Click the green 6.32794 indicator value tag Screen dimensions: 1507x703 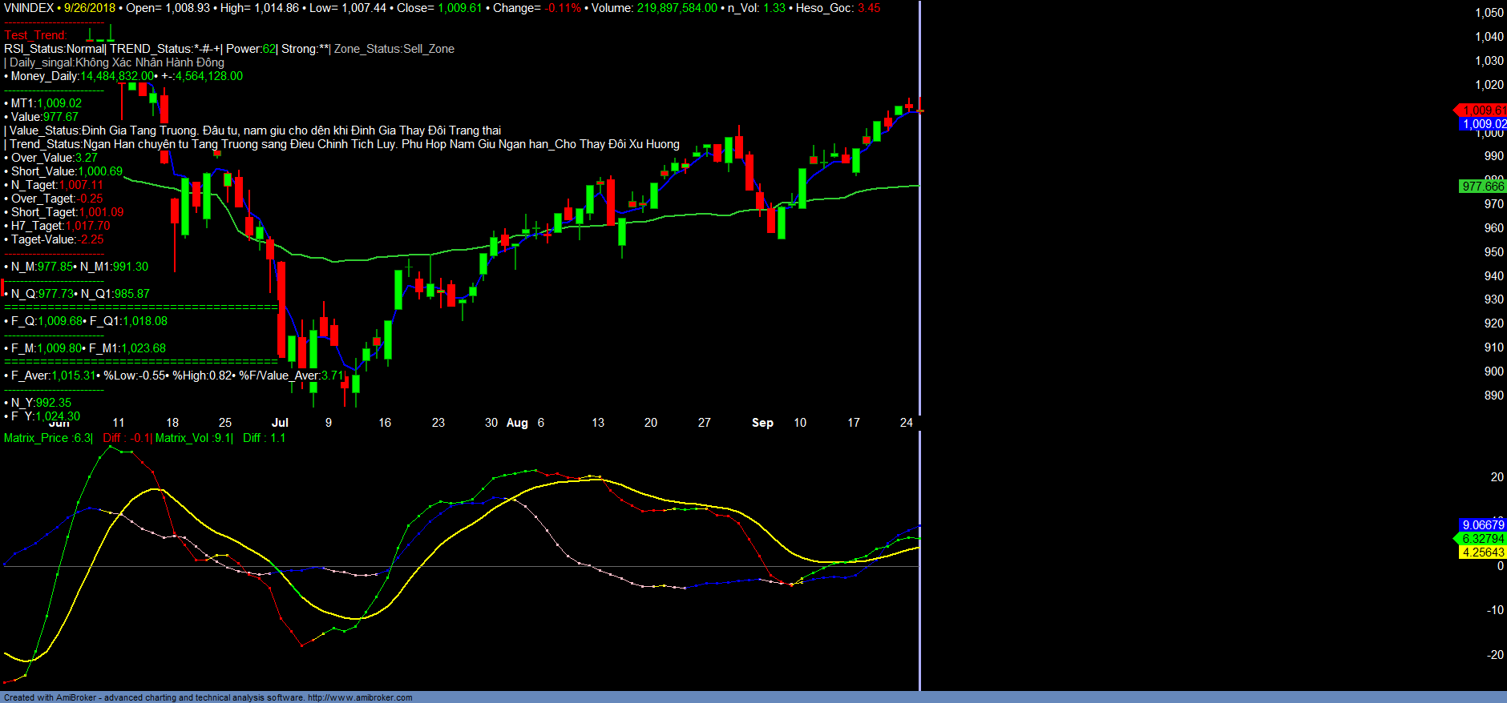pyautogui.click(x=1482, y=539)
